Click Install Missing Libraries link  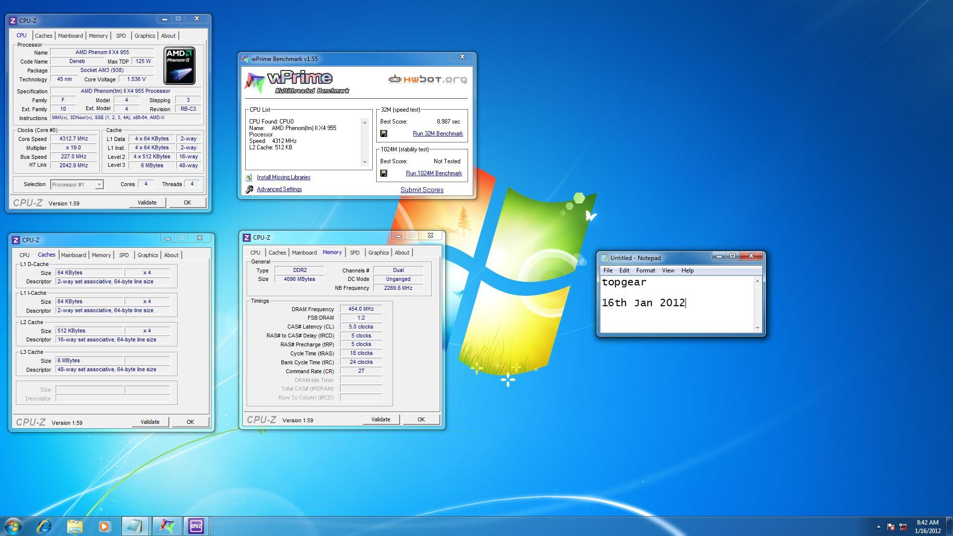[x=283, y=177]
